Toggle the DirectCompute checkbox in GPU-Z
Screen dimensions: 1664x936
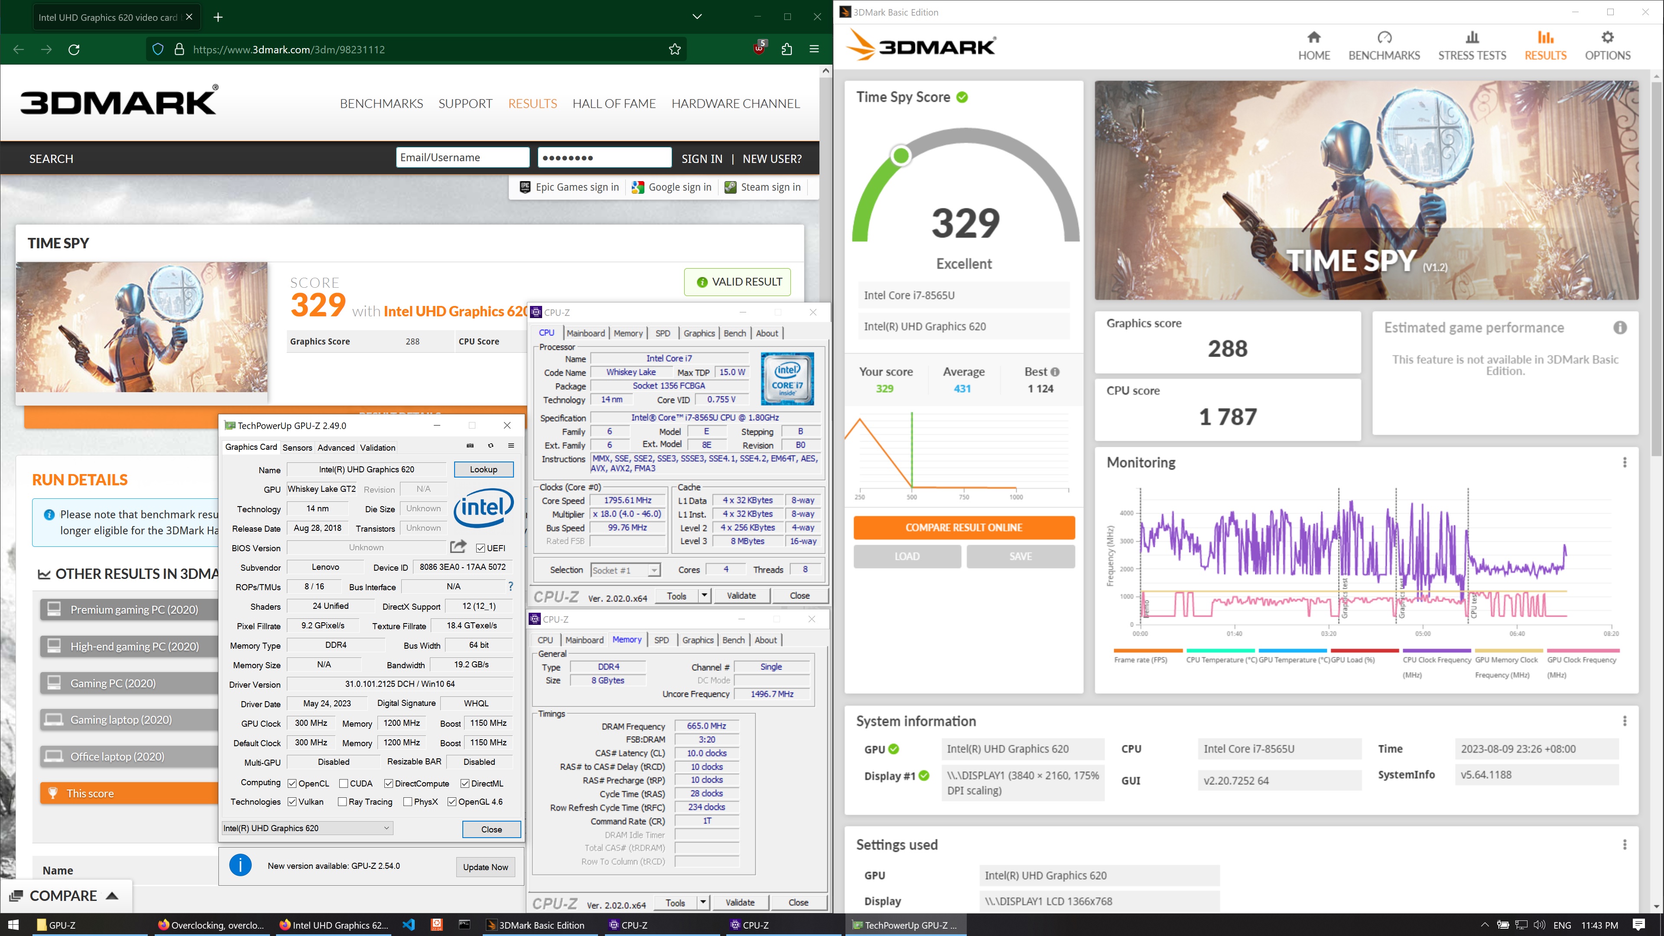click(x=388, y=783)
